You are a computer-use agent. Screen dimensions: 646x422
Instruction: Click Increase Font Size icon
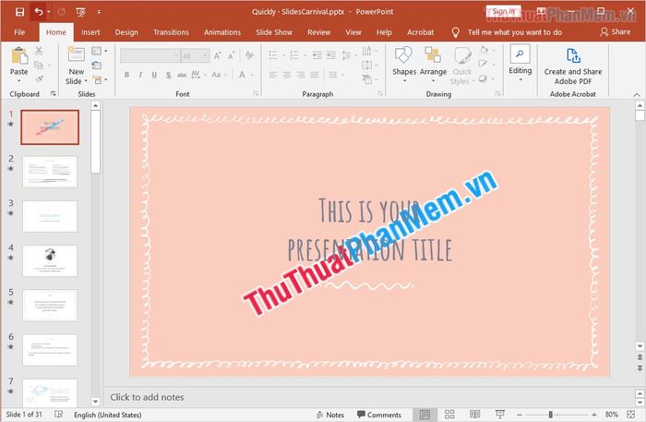[217, 55]
